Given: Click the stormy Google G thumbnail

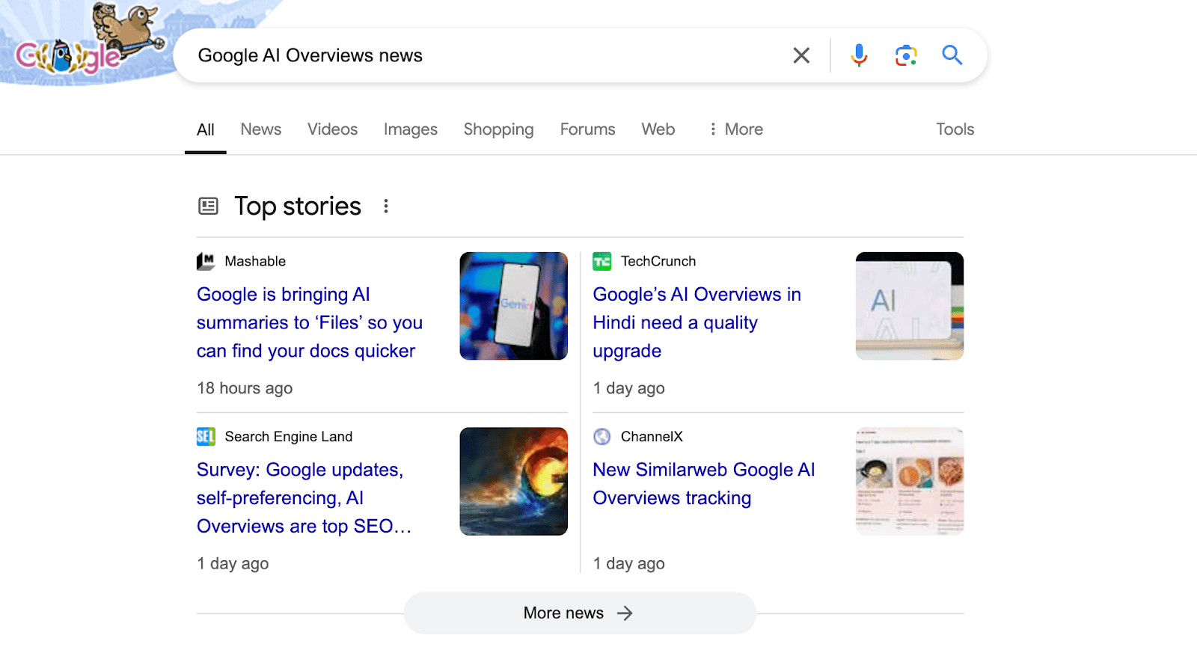Looking at the screenshot, I should click(x=514, y=481).
